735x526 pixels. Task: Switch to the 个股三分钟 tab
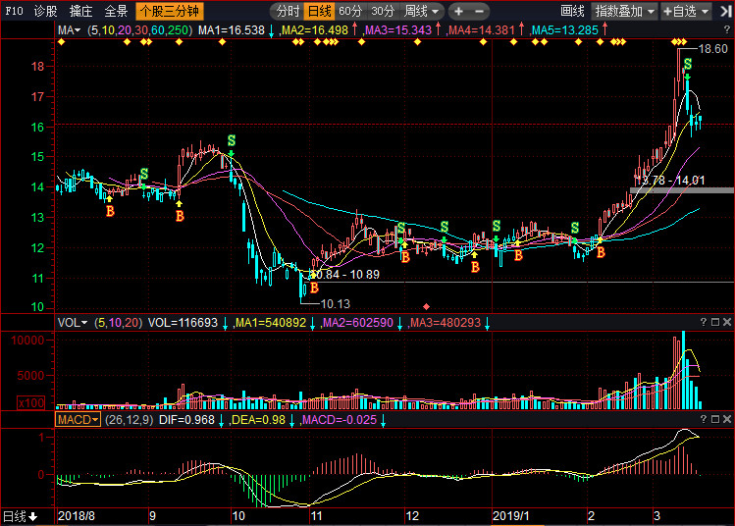[x=169, y=11]
